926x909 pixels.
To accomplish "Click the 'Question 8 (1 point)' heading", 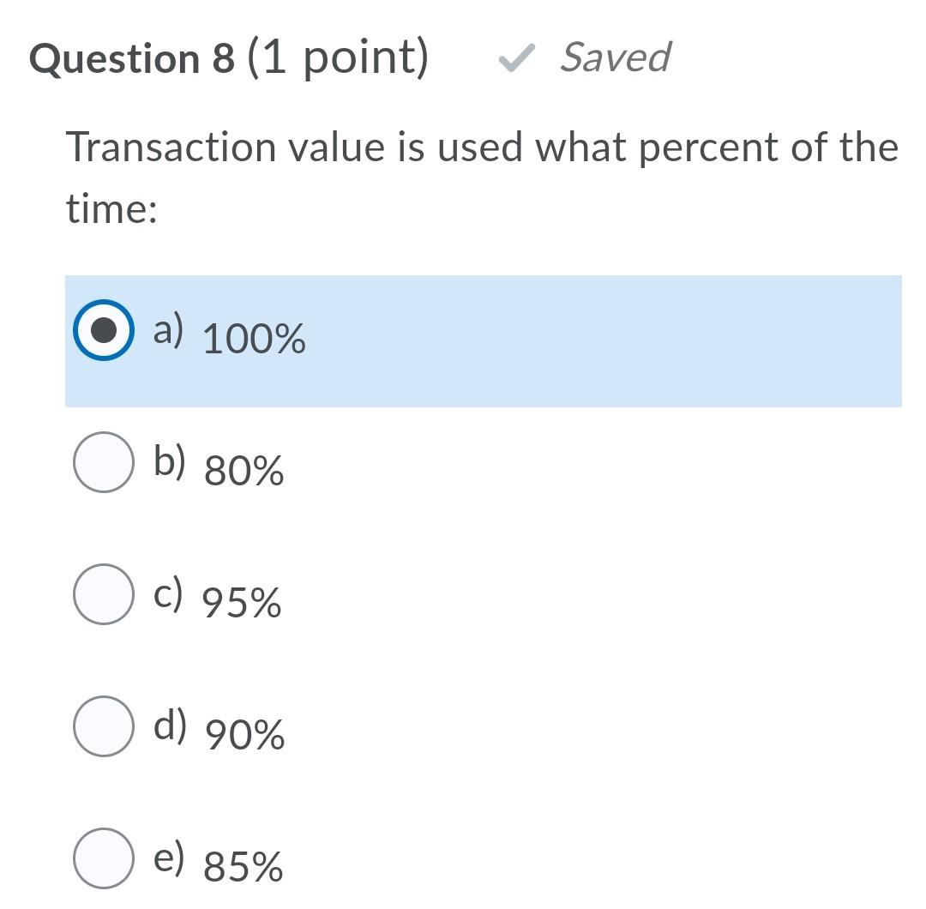I will tap(228, 58).
